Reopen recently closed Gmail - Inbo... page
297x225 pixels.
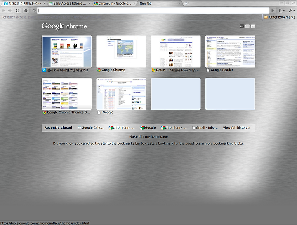pyautogui.click(x=205, y=128)
